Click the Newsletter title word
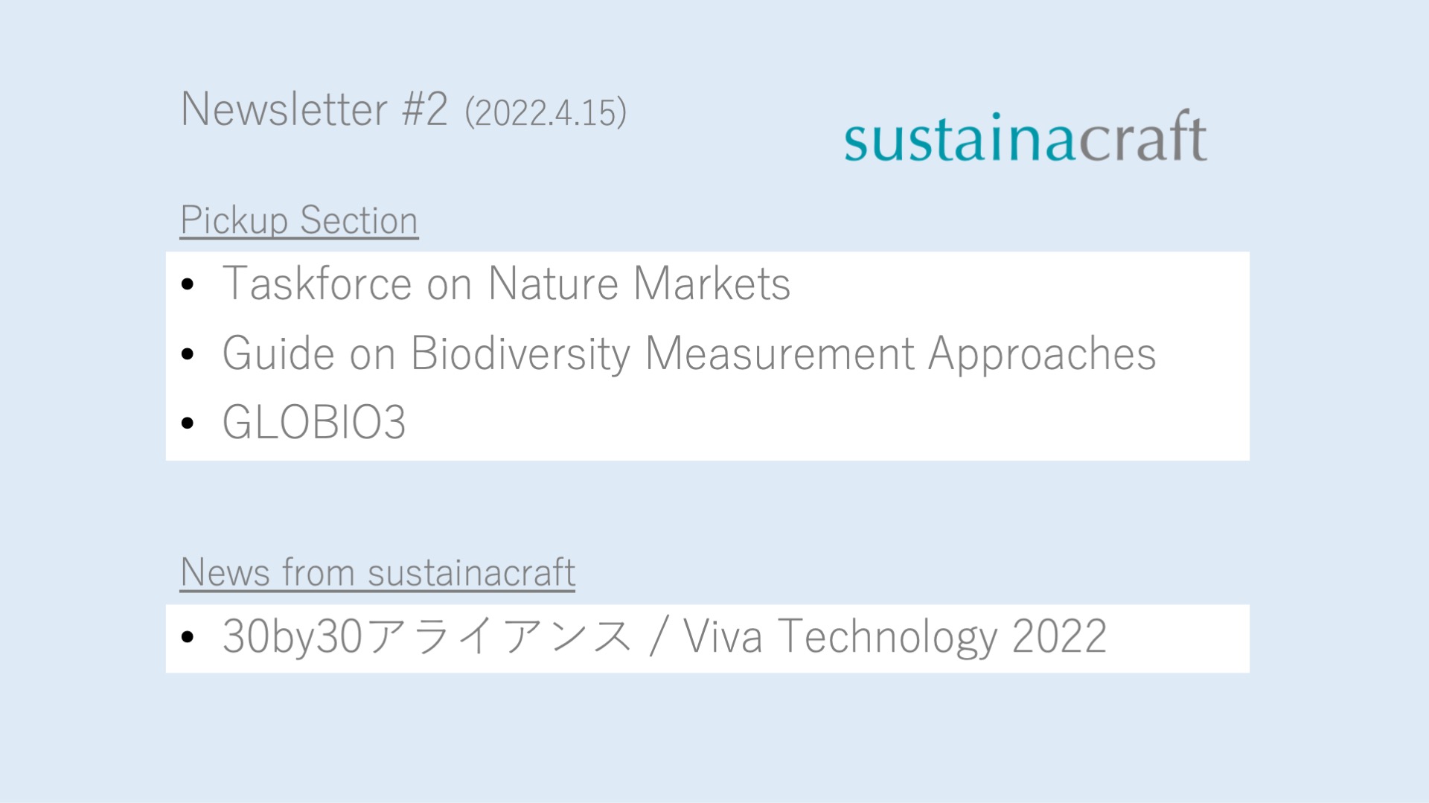1429x803 pixels. tap(284, 109)
